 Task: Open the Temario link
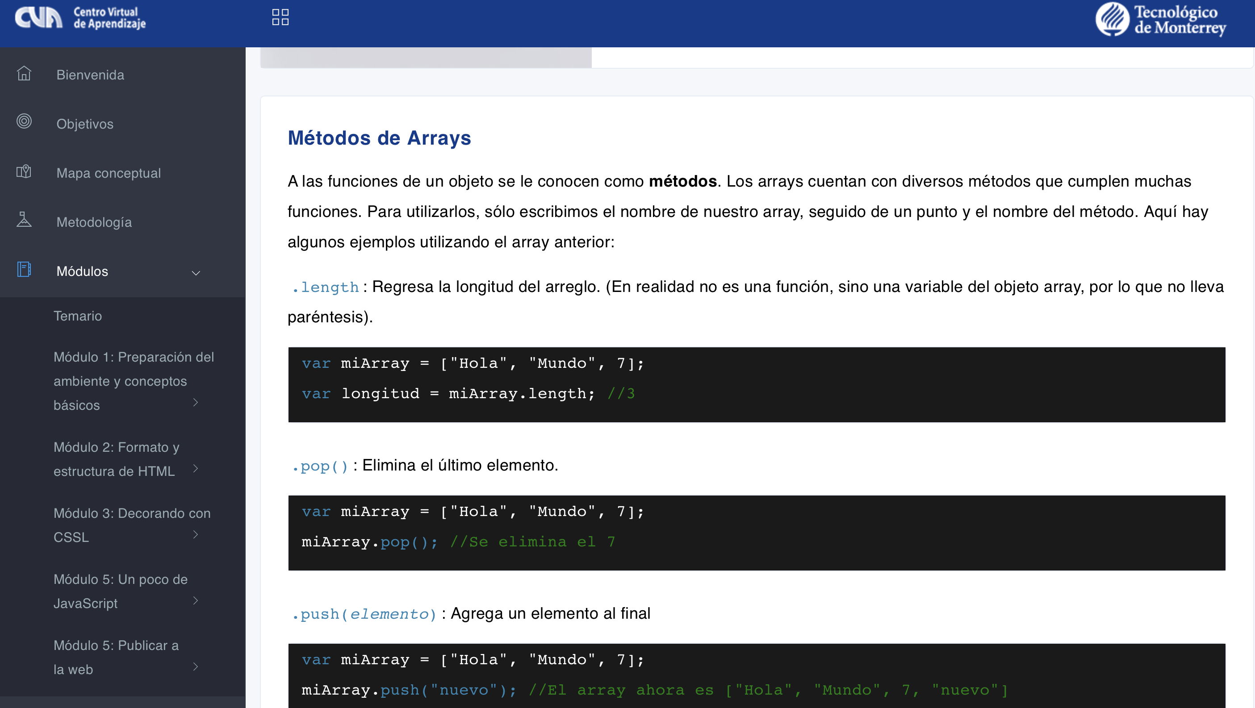[x=77, y=316]
